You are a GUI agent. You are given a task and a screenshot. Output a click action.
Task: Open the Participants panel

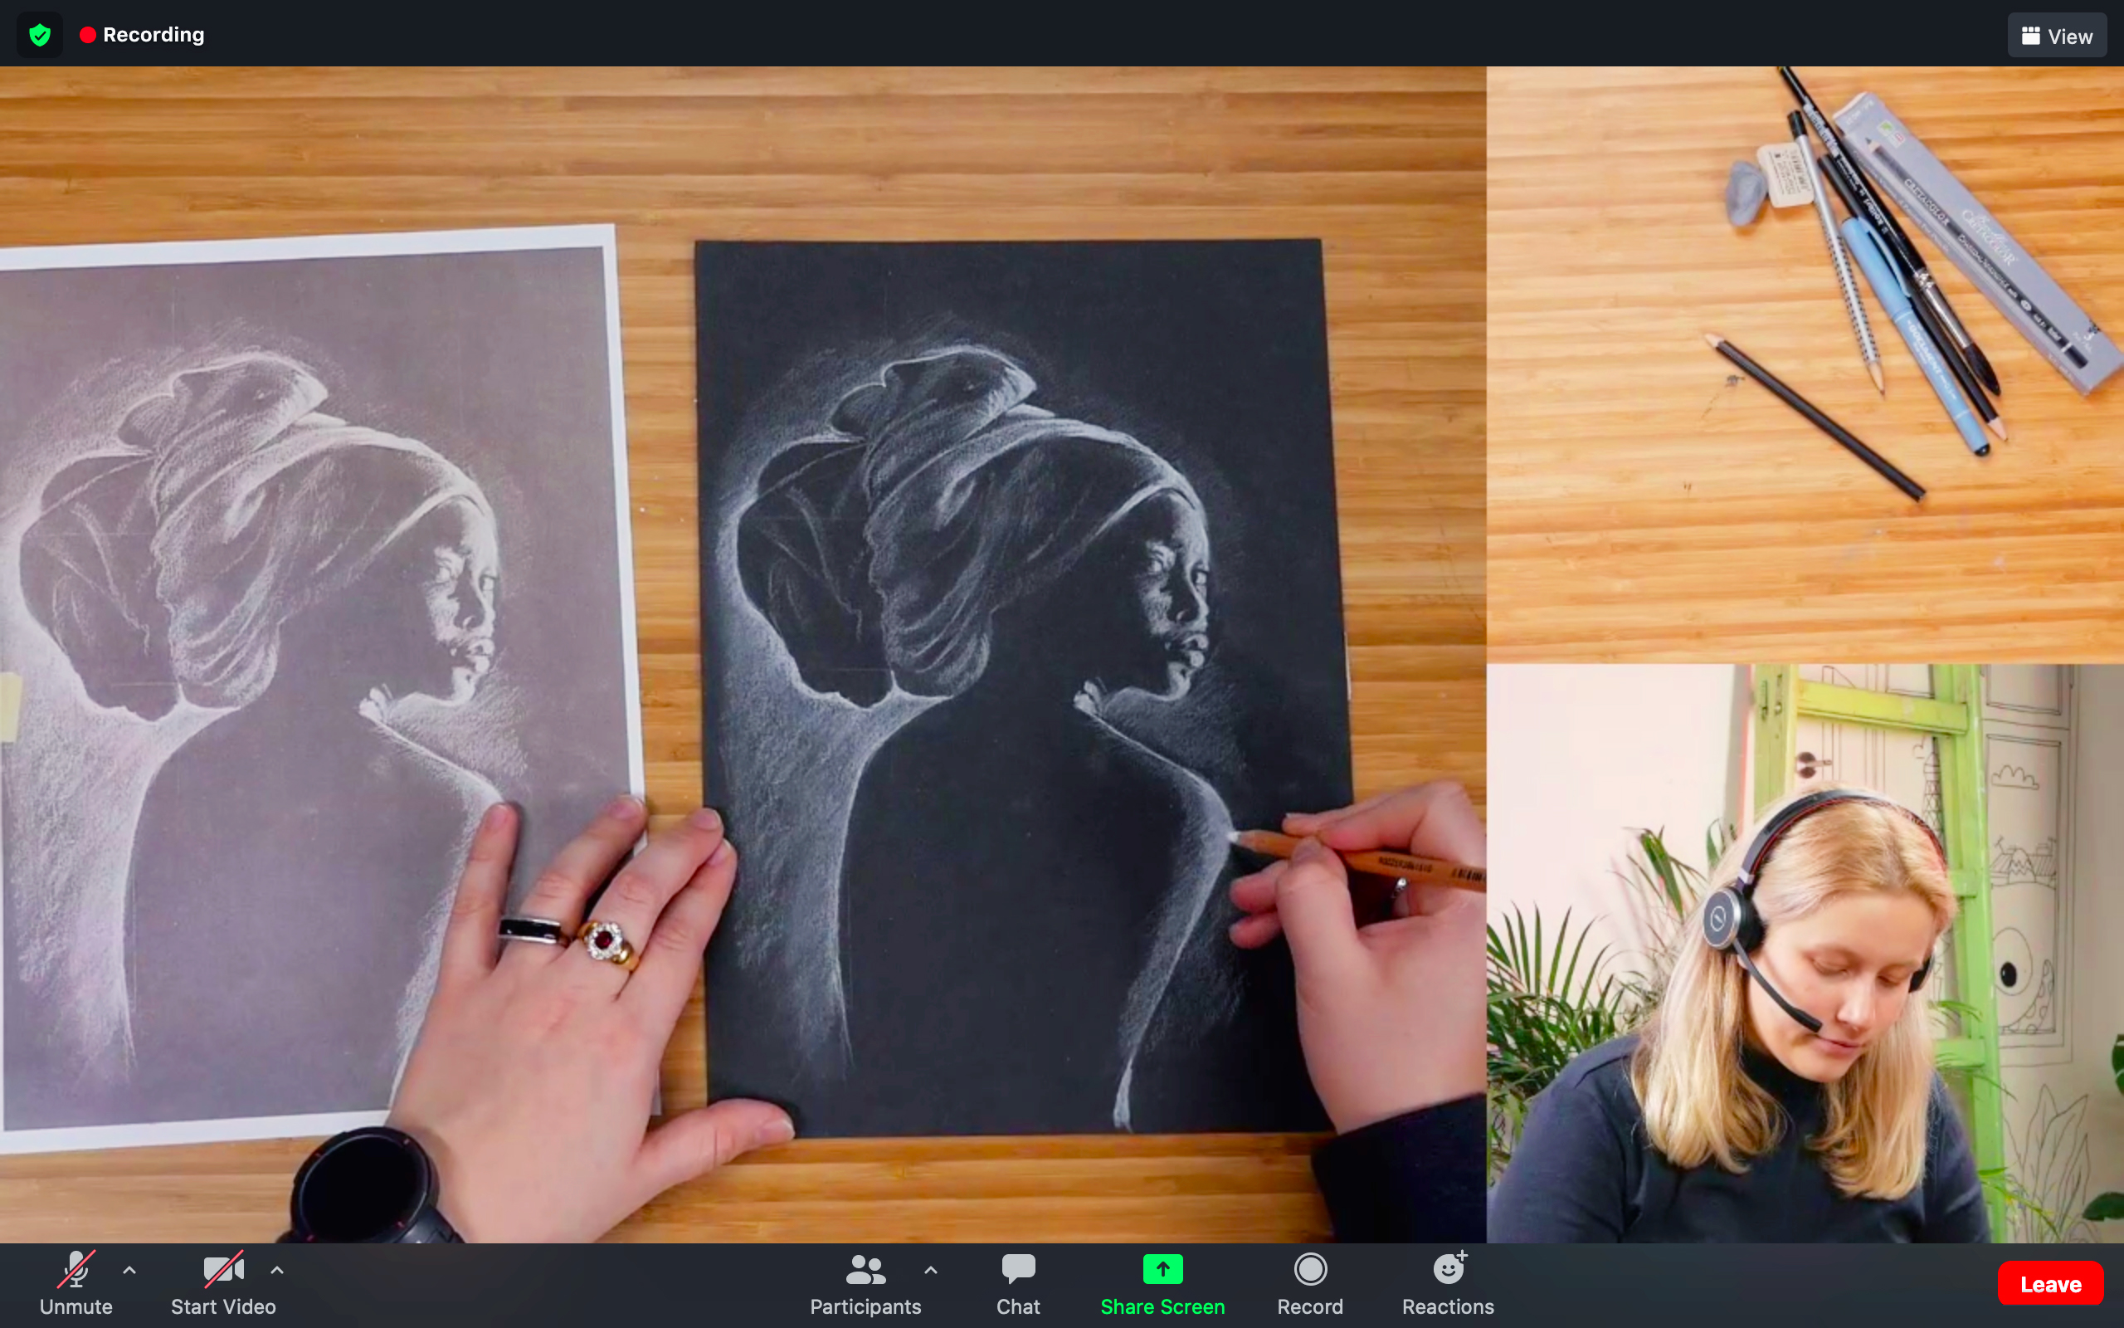point(865,1283)
